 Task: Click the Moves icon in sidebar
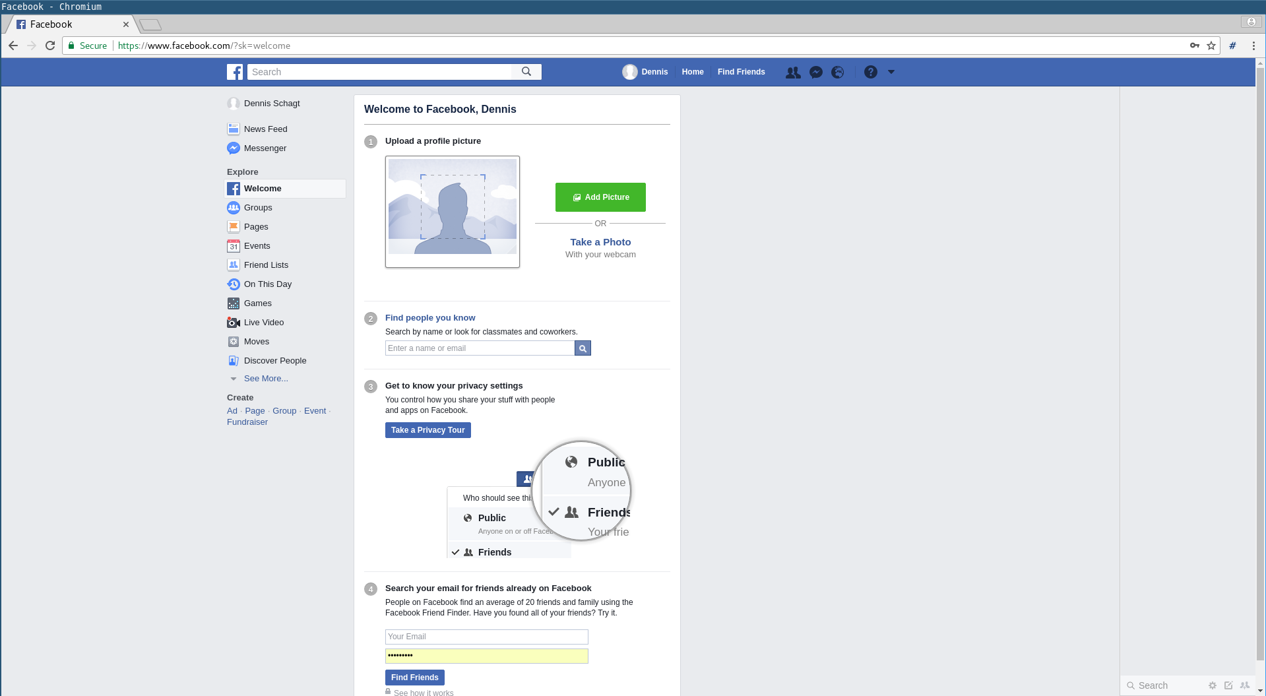[234, 342]
